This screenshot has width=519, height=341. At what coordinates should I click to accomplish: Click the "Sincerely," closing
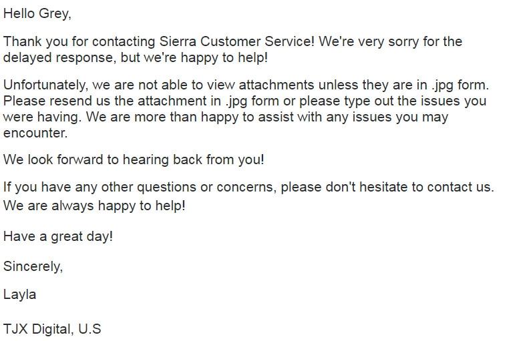[x=33, y=266]
